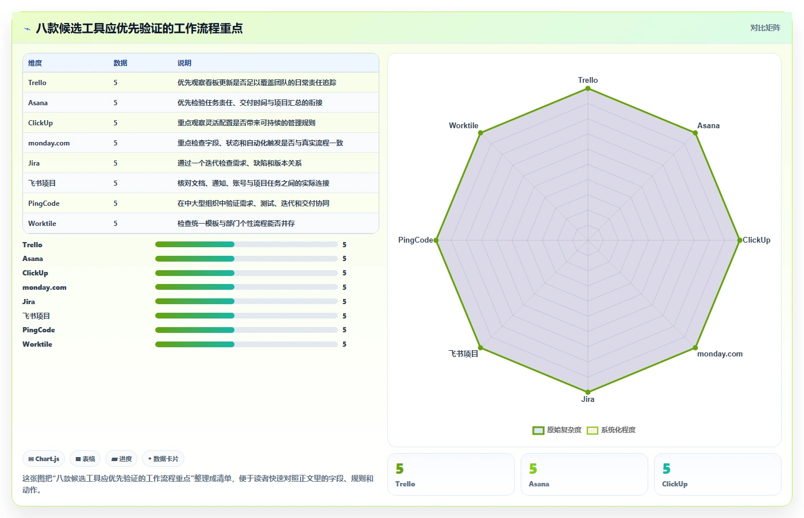
Task: Click the Trello progress bar
Action: pyautogui.click(x=246, y=244)
